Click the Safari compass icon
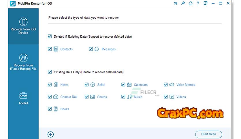Image resolution: width=241 pixels, height=139 pixels. (x=93, y=84)
